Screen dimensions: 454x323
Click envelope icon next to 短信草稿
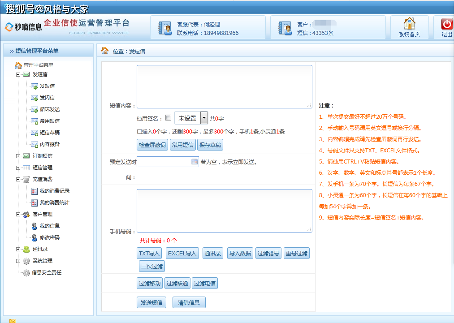click(35, 133)
